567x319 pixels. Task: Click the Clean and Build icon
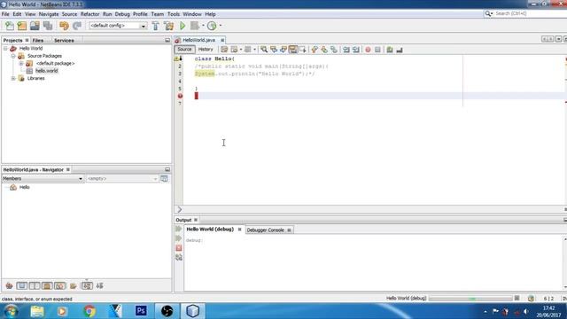tap(169, 26)
